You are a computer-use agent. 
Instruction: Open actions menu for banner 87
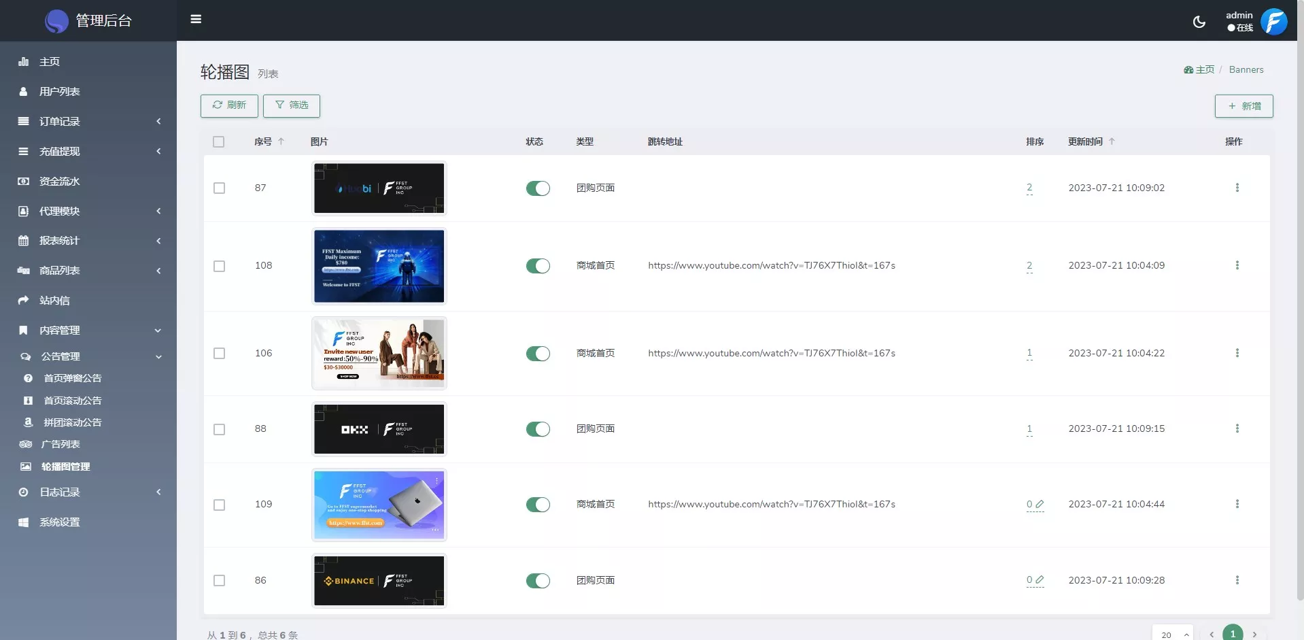click(1237, 188)
